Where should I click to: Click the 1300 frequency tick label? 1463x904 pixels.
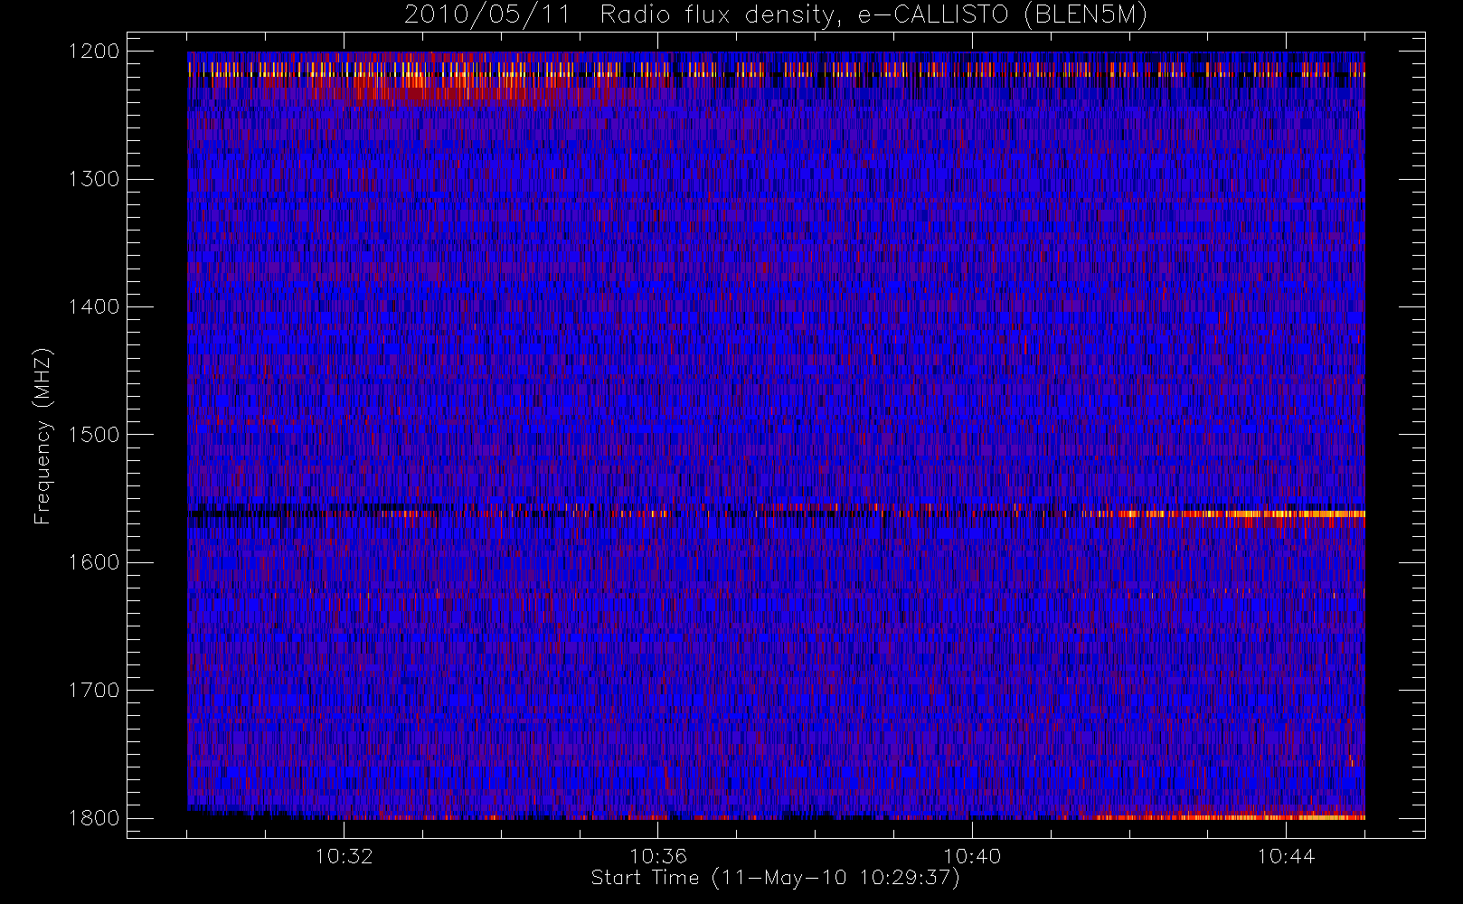point(94,179)
